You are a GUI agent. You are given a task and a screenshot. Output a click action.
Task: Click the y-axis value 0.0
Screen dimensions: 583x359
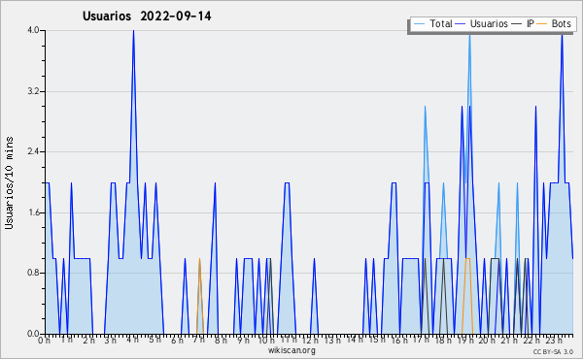point(33,334)
